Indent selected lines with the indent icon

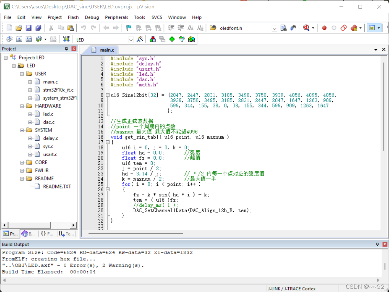(171, 28)
